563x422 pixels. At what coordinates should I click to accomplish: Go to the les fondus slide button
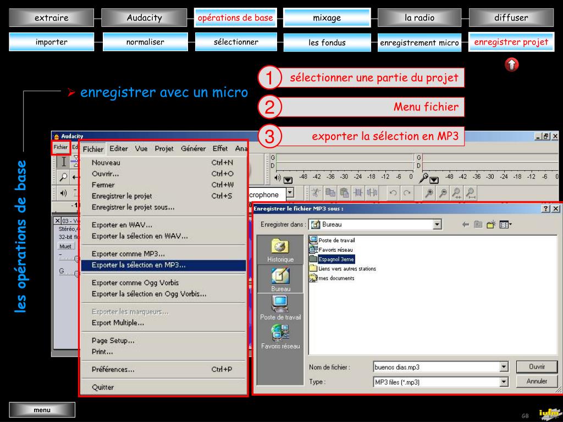pyautogui.click(x=327, y=43)
